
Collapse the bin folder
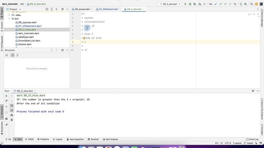click(x=9, y=18)
